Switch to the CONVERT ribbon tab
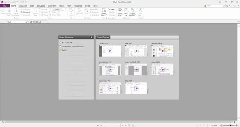240x127 pixels. point(23,6)
